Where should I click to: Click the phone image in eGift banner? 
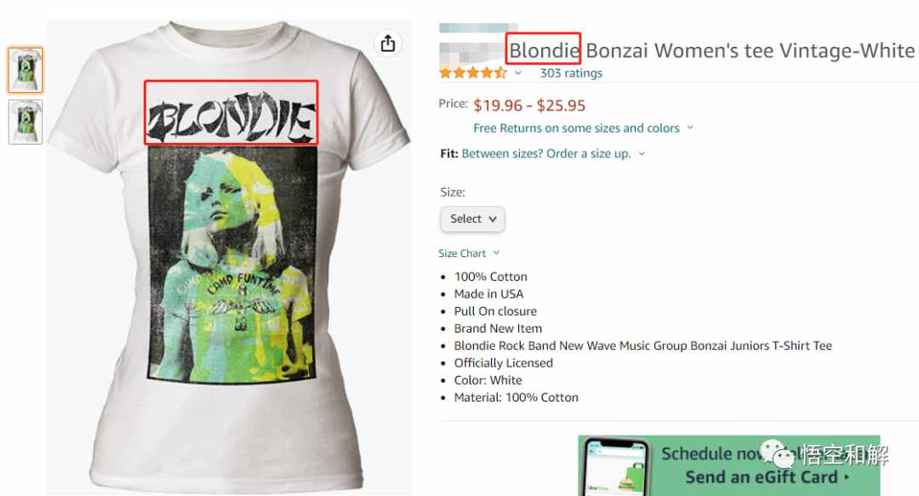point(617,467)
